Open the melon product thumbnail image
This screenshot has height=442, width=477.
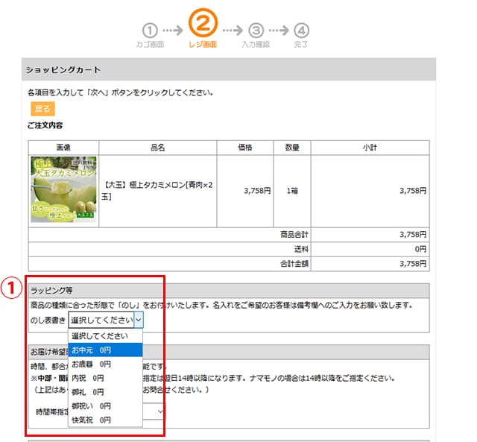pyautogui.click(x=63, y=189)
